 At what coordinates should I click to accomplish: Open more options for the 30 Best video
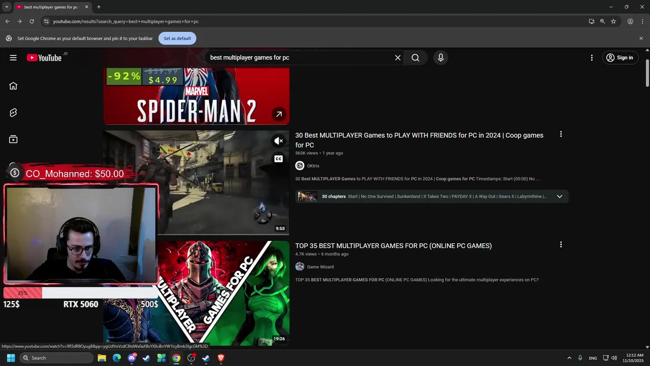pos(561,134)
